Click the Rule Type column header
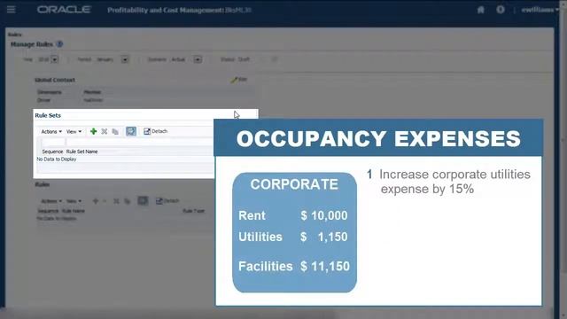 click(x=193, y=211)
